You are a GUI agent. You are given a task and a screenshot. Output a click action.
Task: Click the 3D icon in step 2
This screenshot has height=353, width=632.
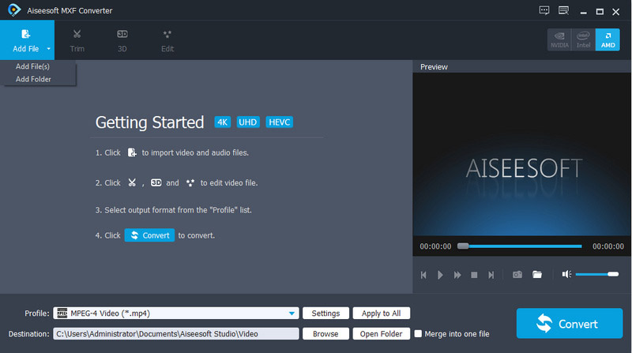[x=156, y=183]
